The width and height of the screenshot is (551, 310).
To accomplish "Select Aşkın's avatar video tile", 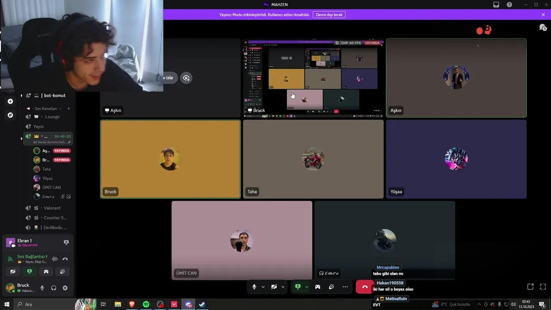I will [456, 78].
